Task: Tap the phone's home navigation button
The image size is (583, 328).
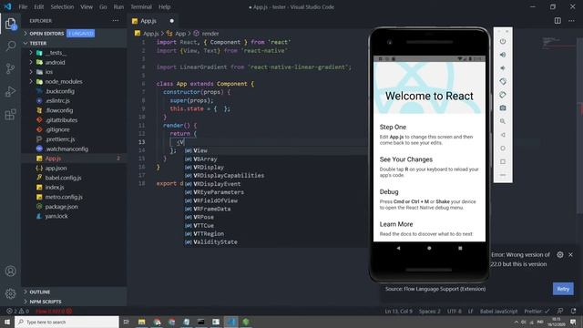Action: coord(429,248)
